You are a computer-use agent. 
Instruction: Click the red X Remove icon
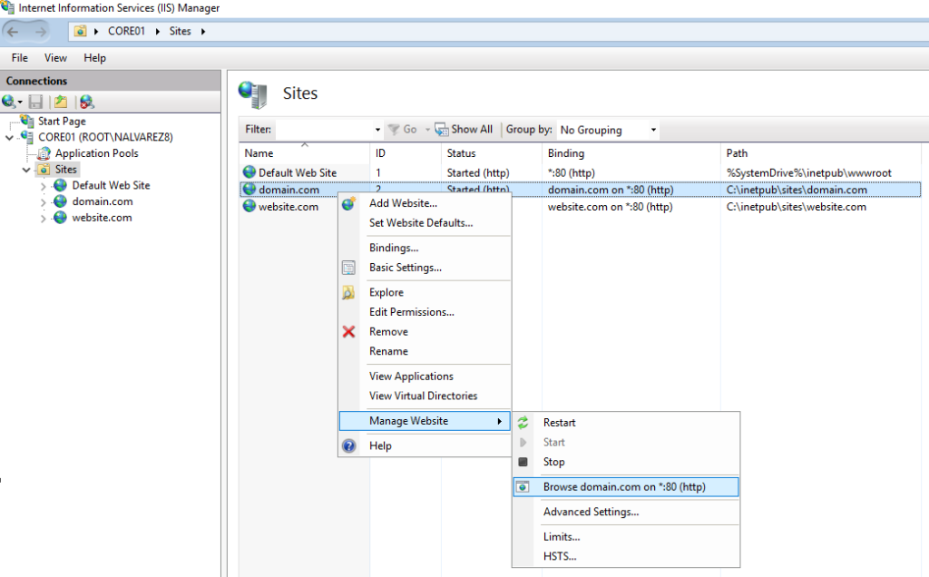pyautogui.click(x=348, y=332)
